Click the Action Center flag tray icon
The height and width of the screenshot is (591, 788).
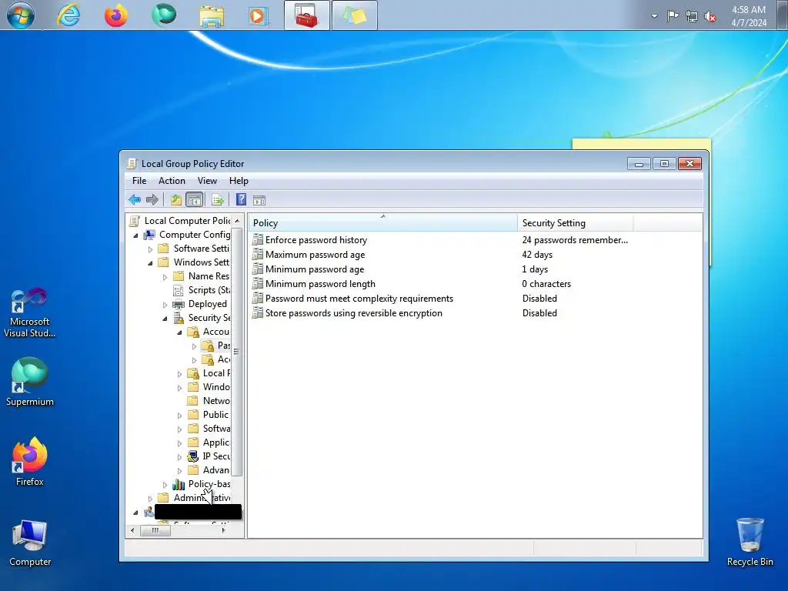pos(673,17)
